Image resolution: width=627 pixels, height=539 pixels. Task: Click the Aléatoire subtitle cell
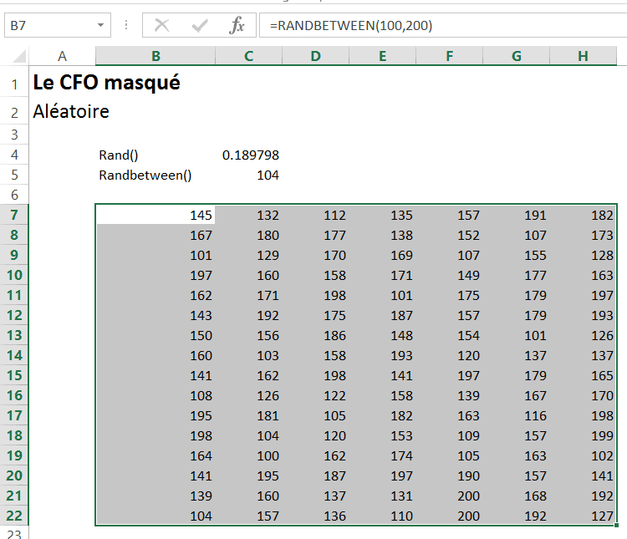(71, 111)
